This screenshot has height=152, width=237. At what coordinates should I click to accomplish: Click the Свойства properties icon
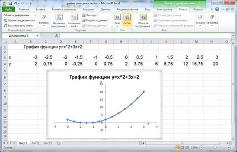coord(212,17)
